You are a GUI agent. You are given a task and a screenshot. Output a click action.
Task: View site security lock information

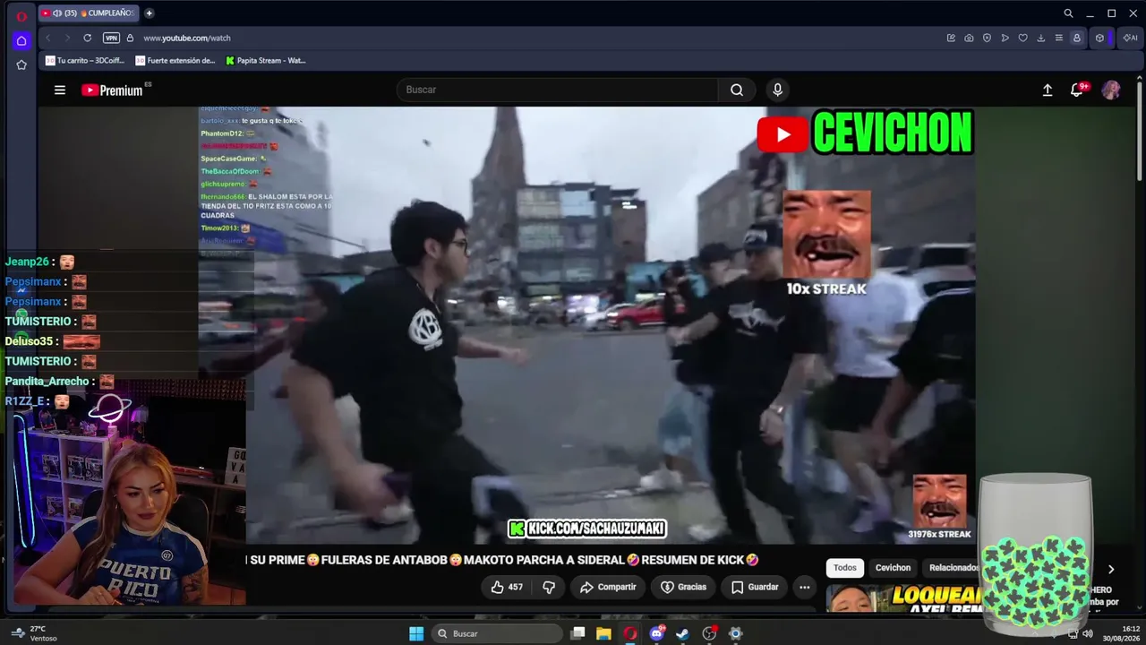pyautogui.click(x=131, y=38)
